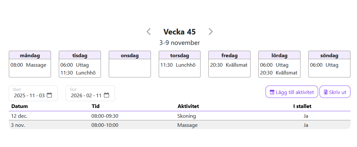Screen dimensions: 357x147
Task: Sort the table by the Datum column header
Action: tap(20, 106)
